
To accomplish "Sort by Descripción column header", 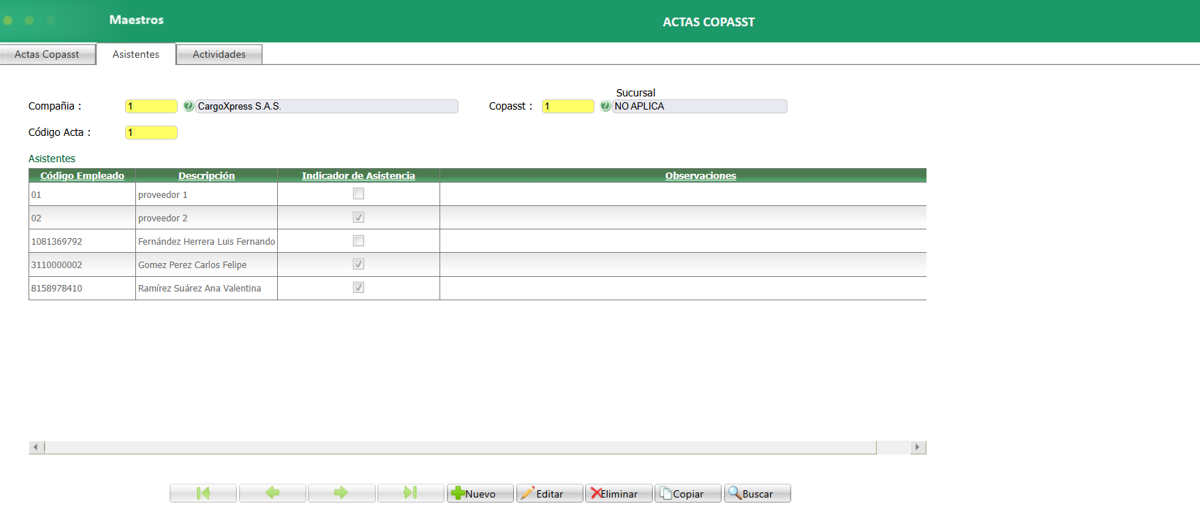I will click(x=206, y=175).
